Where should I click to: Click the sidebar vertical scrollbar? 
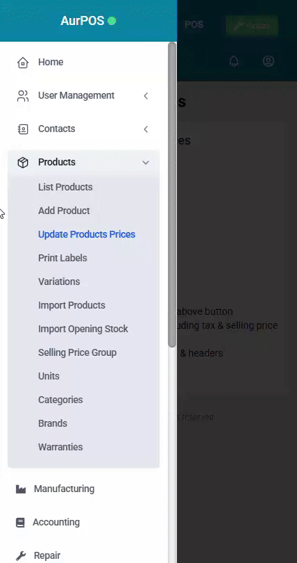(x=172, y=194)
